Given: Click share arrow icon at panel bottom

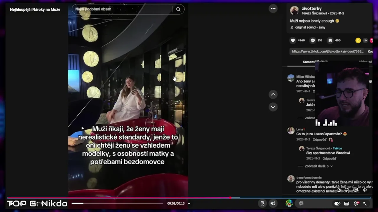Looking at the screenshot, I should [x=365, y=190].
